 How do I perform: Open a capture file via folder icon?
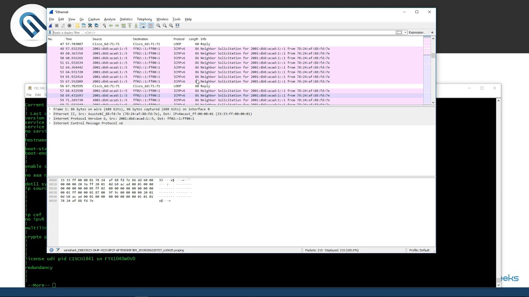pos(77,26)
